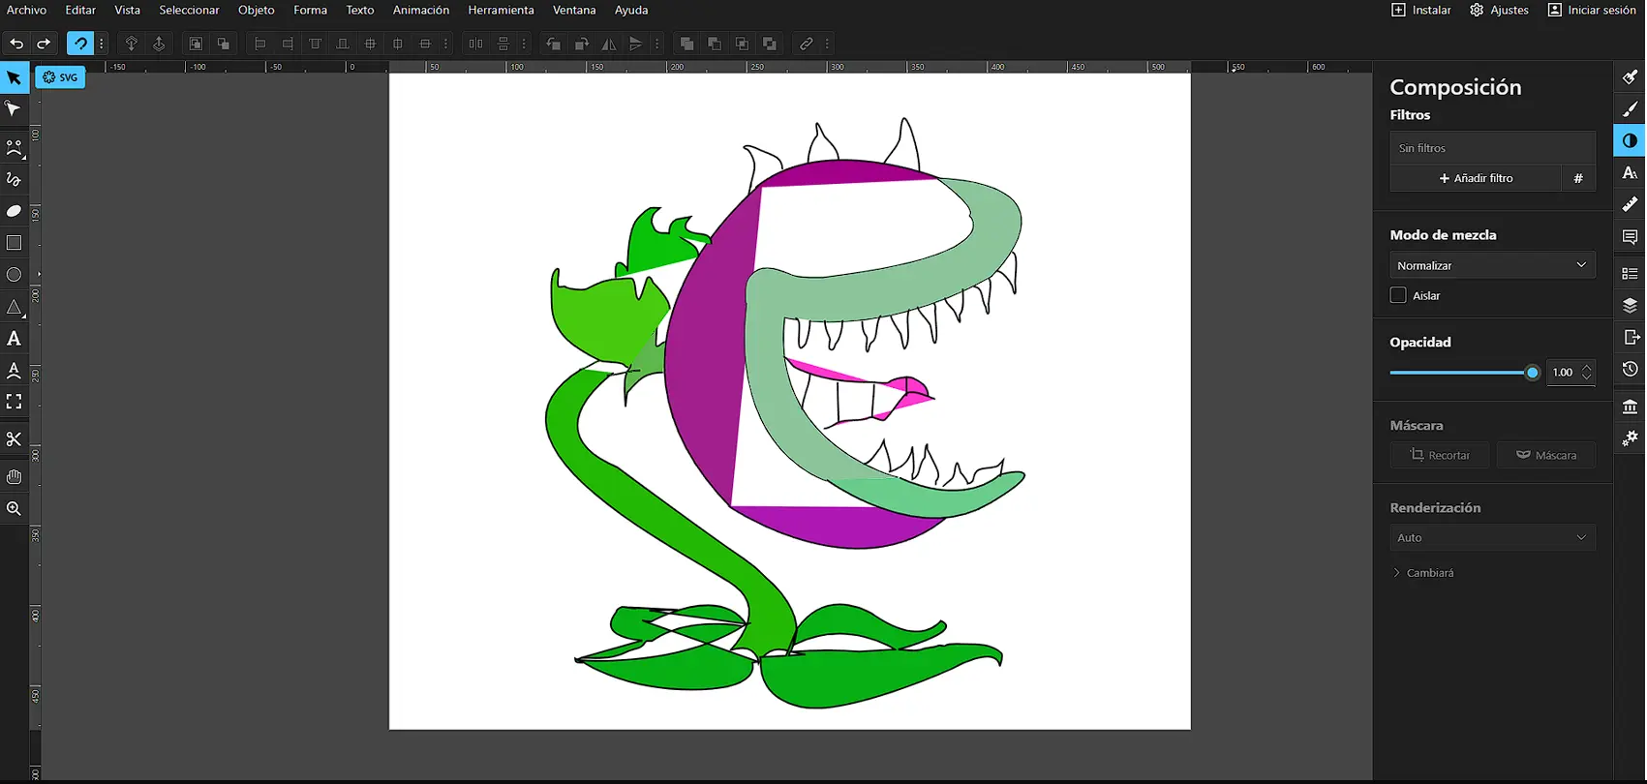
Task: Click the link chain toolbar icon
Action: (x=806, y=44)
